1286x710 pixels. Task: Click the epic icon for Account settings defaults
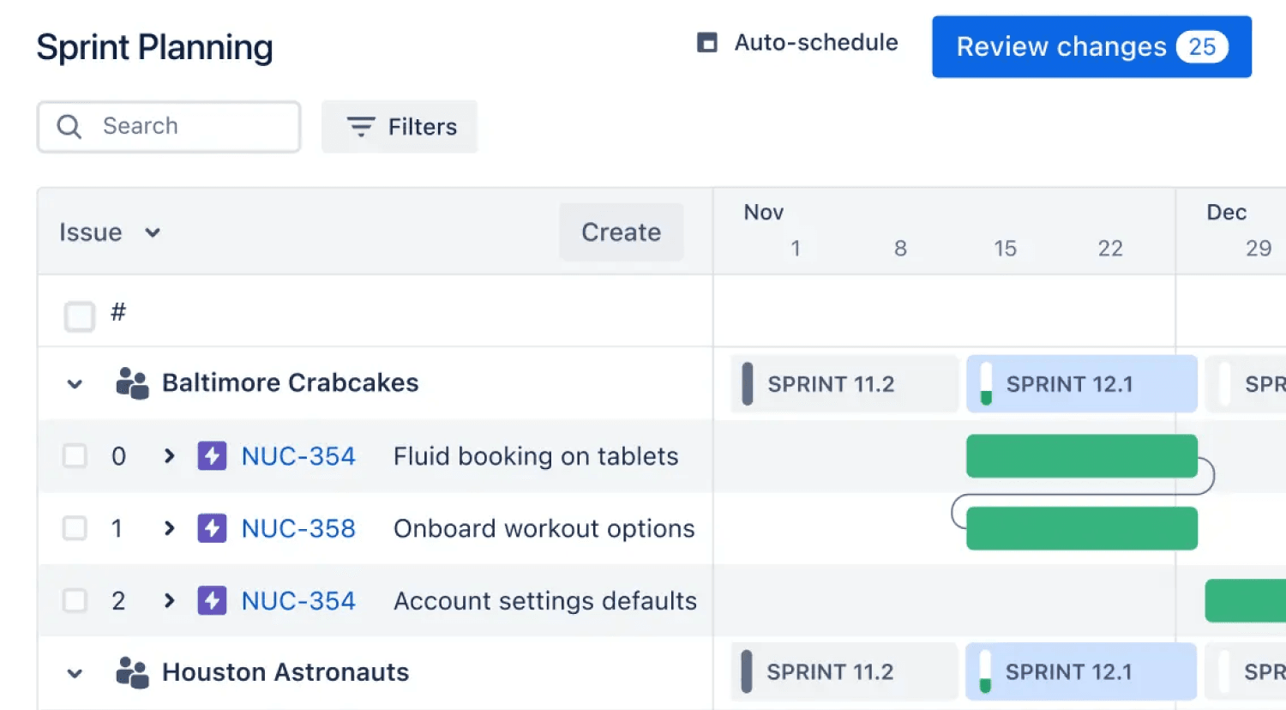tap(212, 600)
